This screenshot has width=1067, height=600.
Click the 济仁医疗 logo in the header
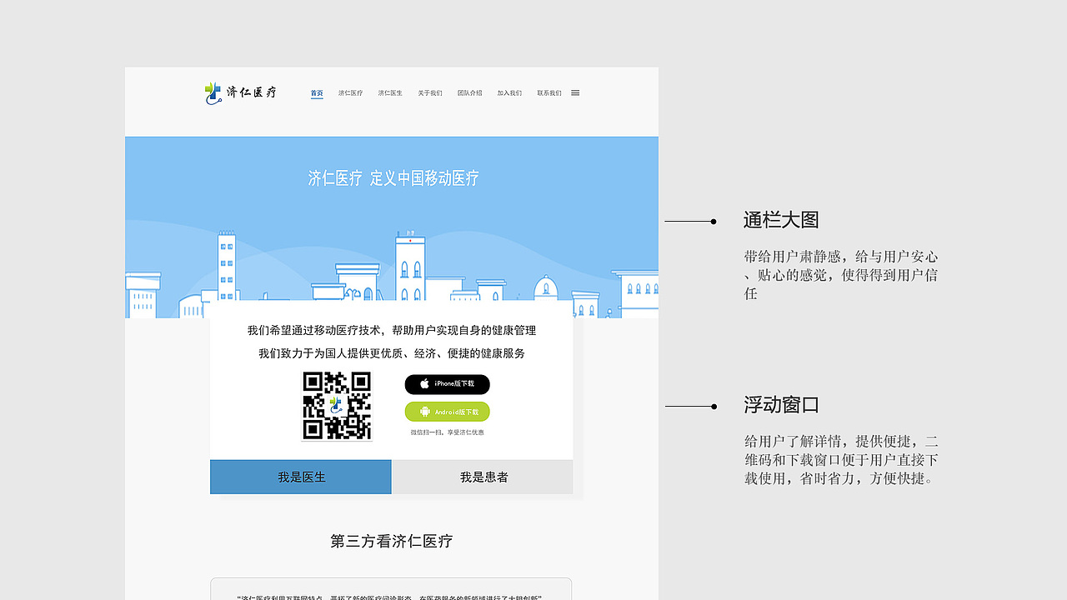click(x=241, y=92)
